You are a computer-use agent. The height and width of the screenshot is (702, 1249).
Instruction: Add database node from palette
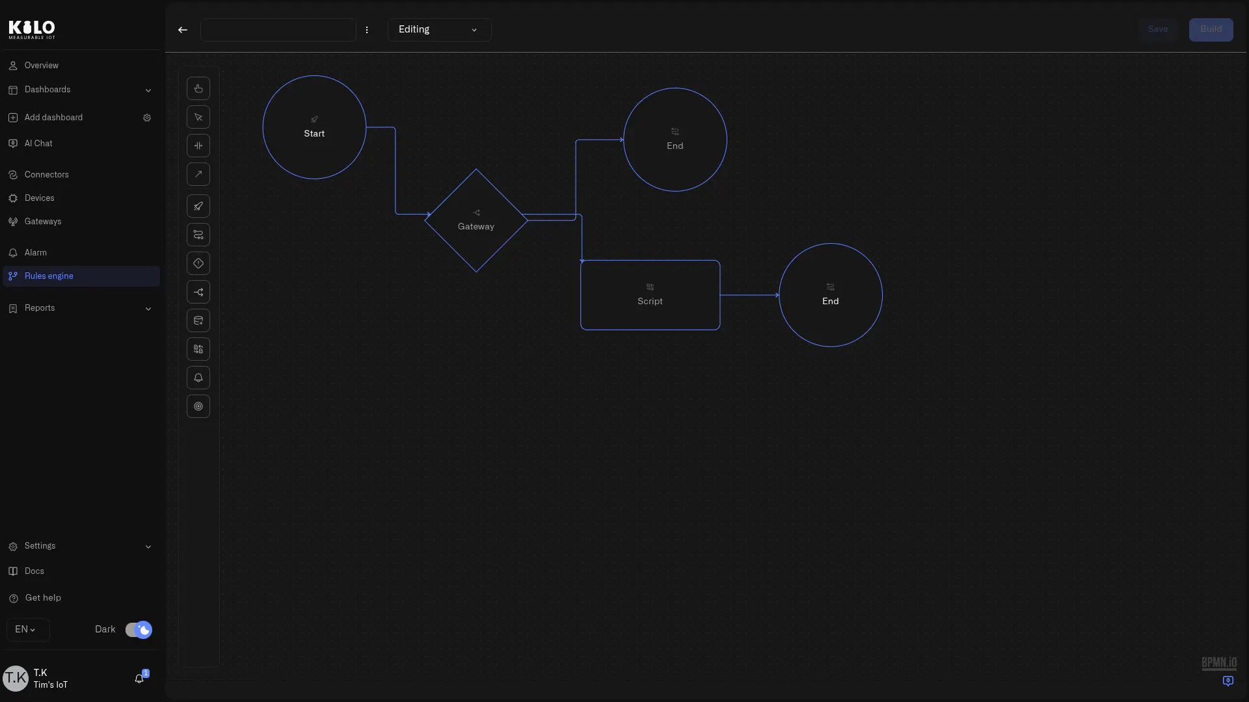[198, 320]
